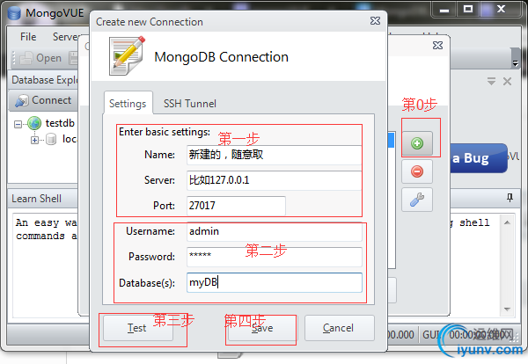Click the Server input field
This screenshot has width=528, height=364.
[274, 180]
